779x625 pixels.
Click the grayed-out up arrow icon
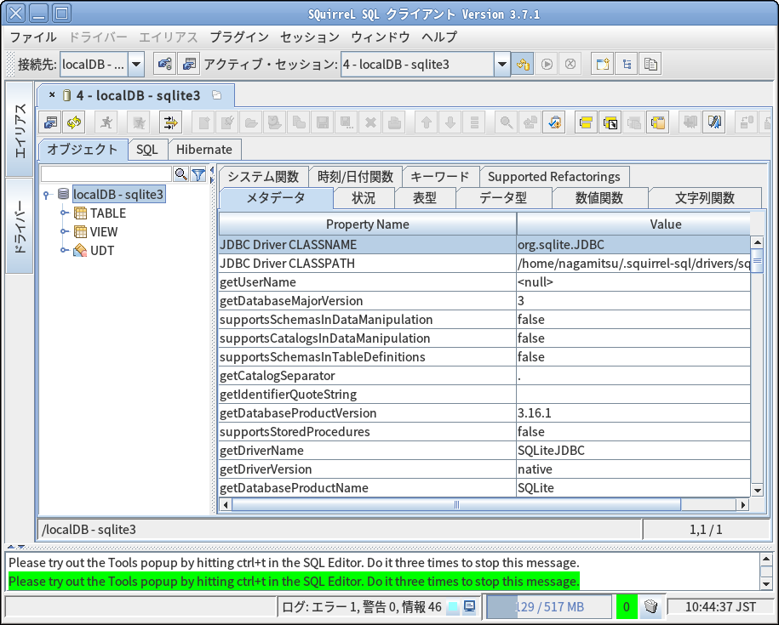pyautogui.click(x=427, y=122)
